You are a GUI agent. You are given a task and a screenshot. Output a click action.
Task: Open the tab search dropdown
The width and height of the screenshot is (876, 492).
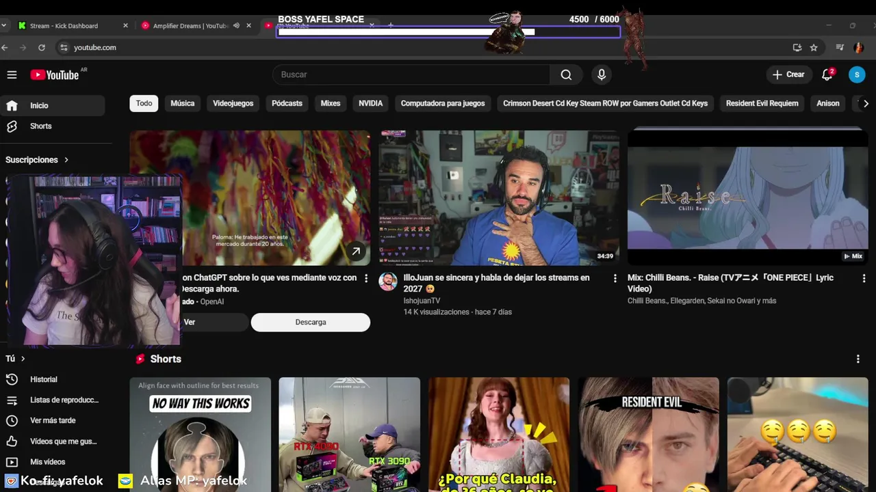5,25
